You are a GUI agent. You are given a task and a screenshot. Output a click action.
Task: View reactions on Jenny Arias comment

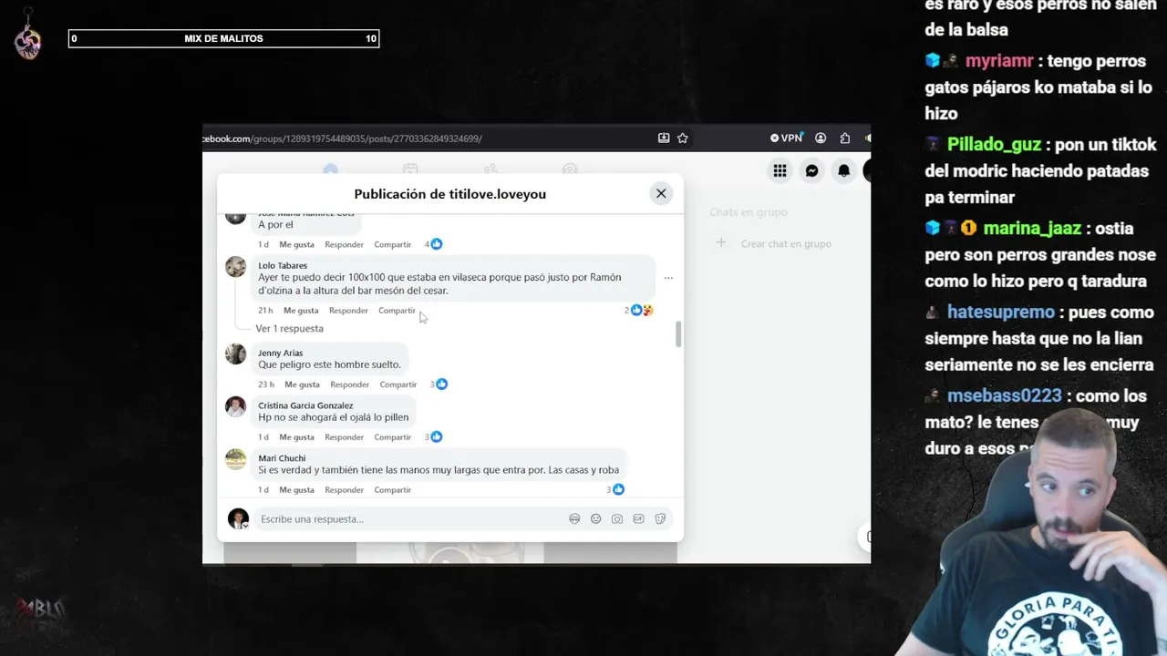click(439, 384)
